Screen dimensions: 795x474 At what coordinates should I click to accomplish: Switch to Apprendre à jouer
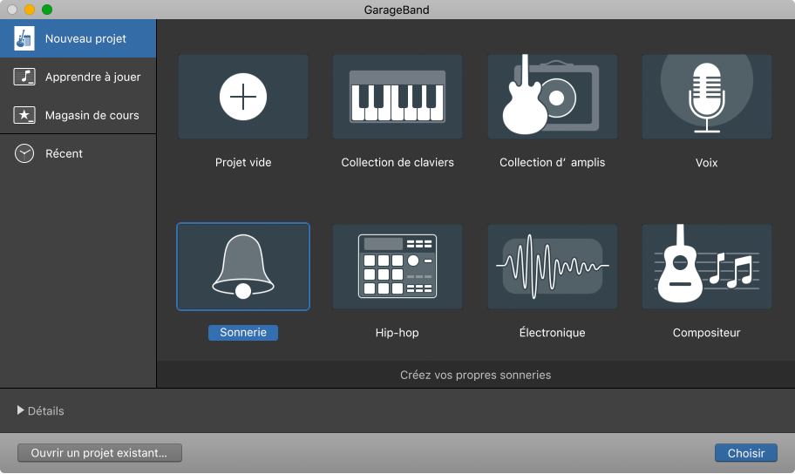tap(78, 77)
